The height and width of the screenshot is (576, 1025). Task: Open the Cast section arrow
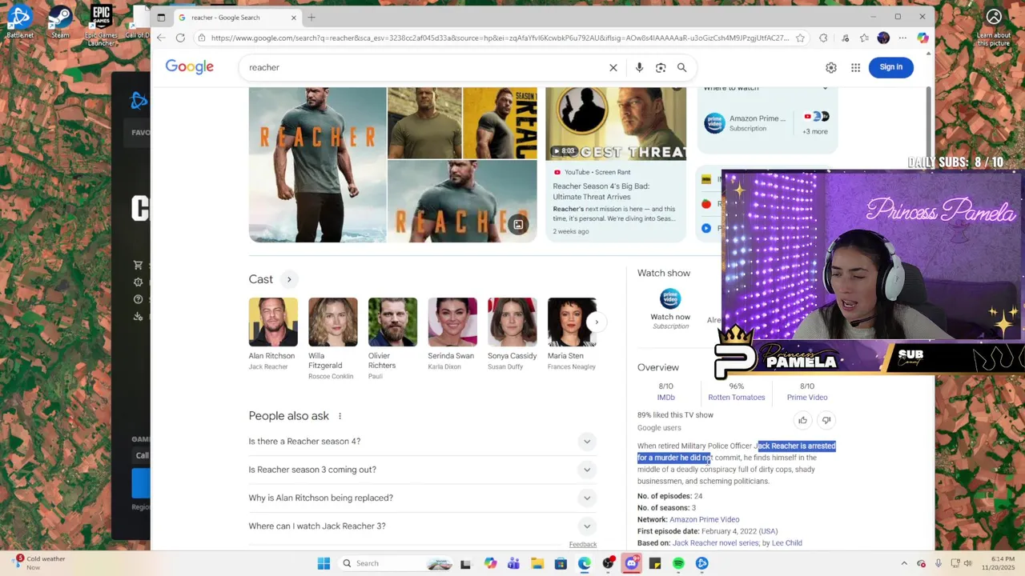tap(289, 279)
